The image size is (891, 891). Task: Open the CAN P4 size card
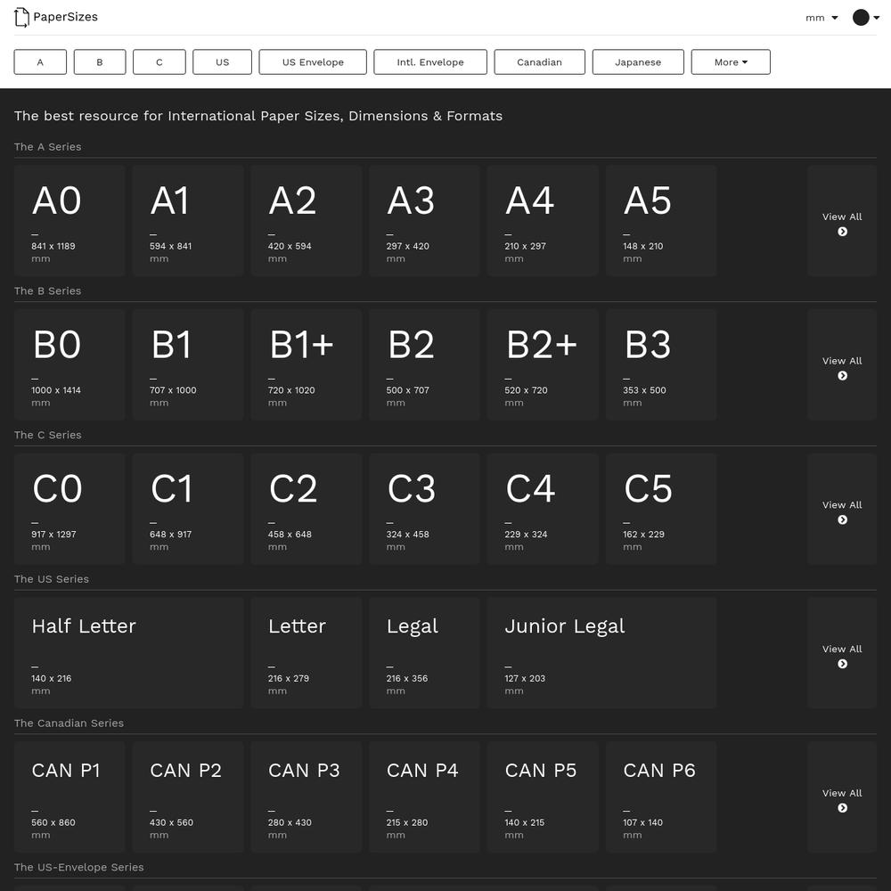click(424, 797)
